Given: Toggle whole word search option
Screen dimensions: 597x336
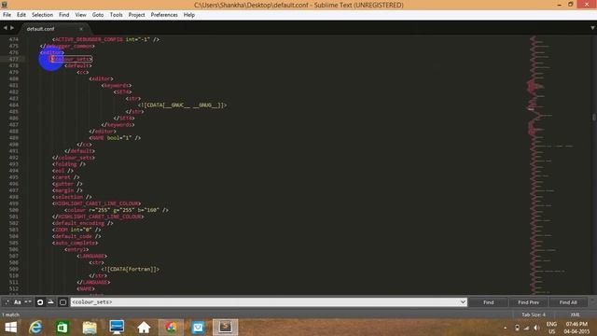Looking at the screenshot, I should pos(28,302).
